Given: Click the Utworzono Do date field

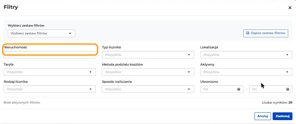Looking at the screenshot, I should [x=271, y=89].
